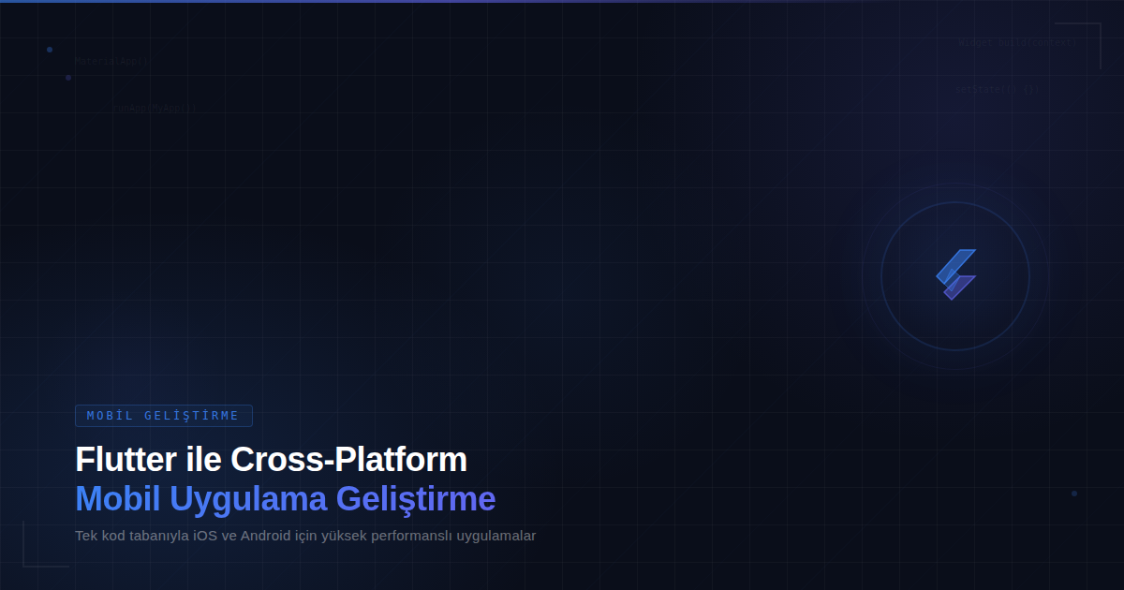
Task: Click the top portion of the Flutter logo
Action: pyautogui.click(x=957, y=262)
